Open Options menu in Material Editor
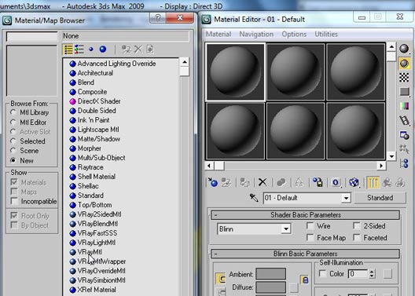Viewport: 415px width, 296px height. click(x=294, y=34)
